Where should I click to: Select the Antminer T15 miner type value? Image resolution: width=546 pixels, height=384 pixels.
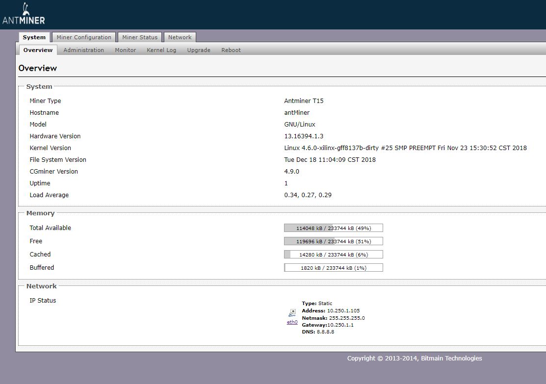pos(304,101)
